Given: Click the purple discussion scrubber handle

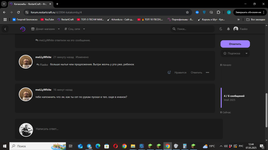Looking at the screenshot, I should pyautogui.click(x=221, y=98).
